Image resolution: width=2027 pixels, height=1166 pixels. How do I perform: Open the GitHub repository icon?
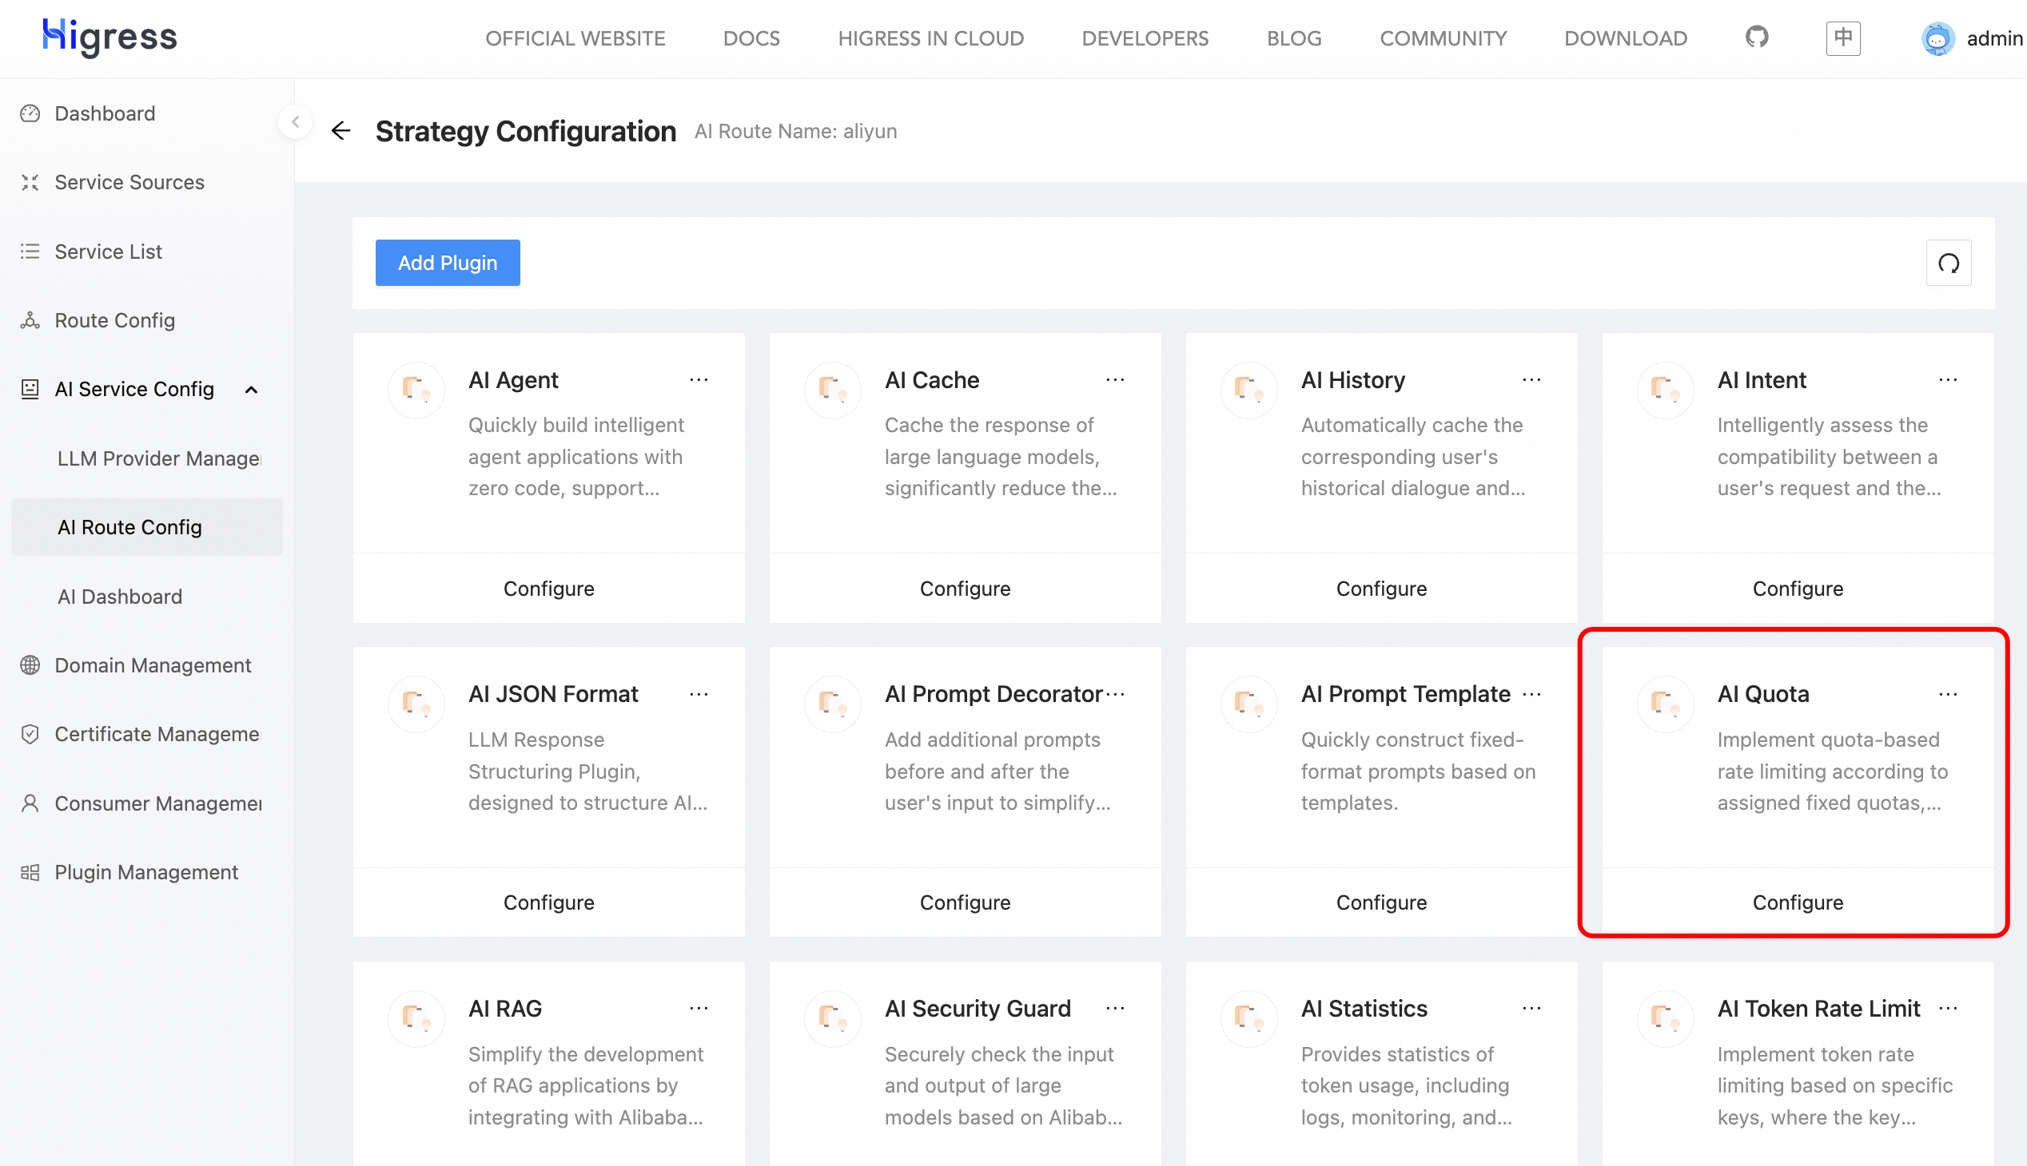(x=1756, y=38)
